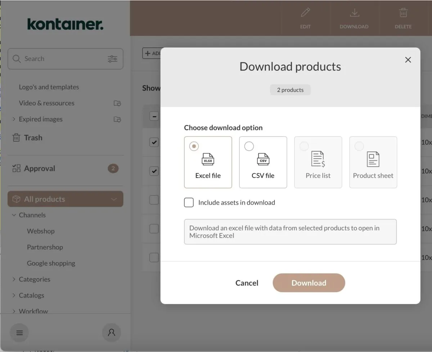Select the Product sheet radio button

(359, 146)
